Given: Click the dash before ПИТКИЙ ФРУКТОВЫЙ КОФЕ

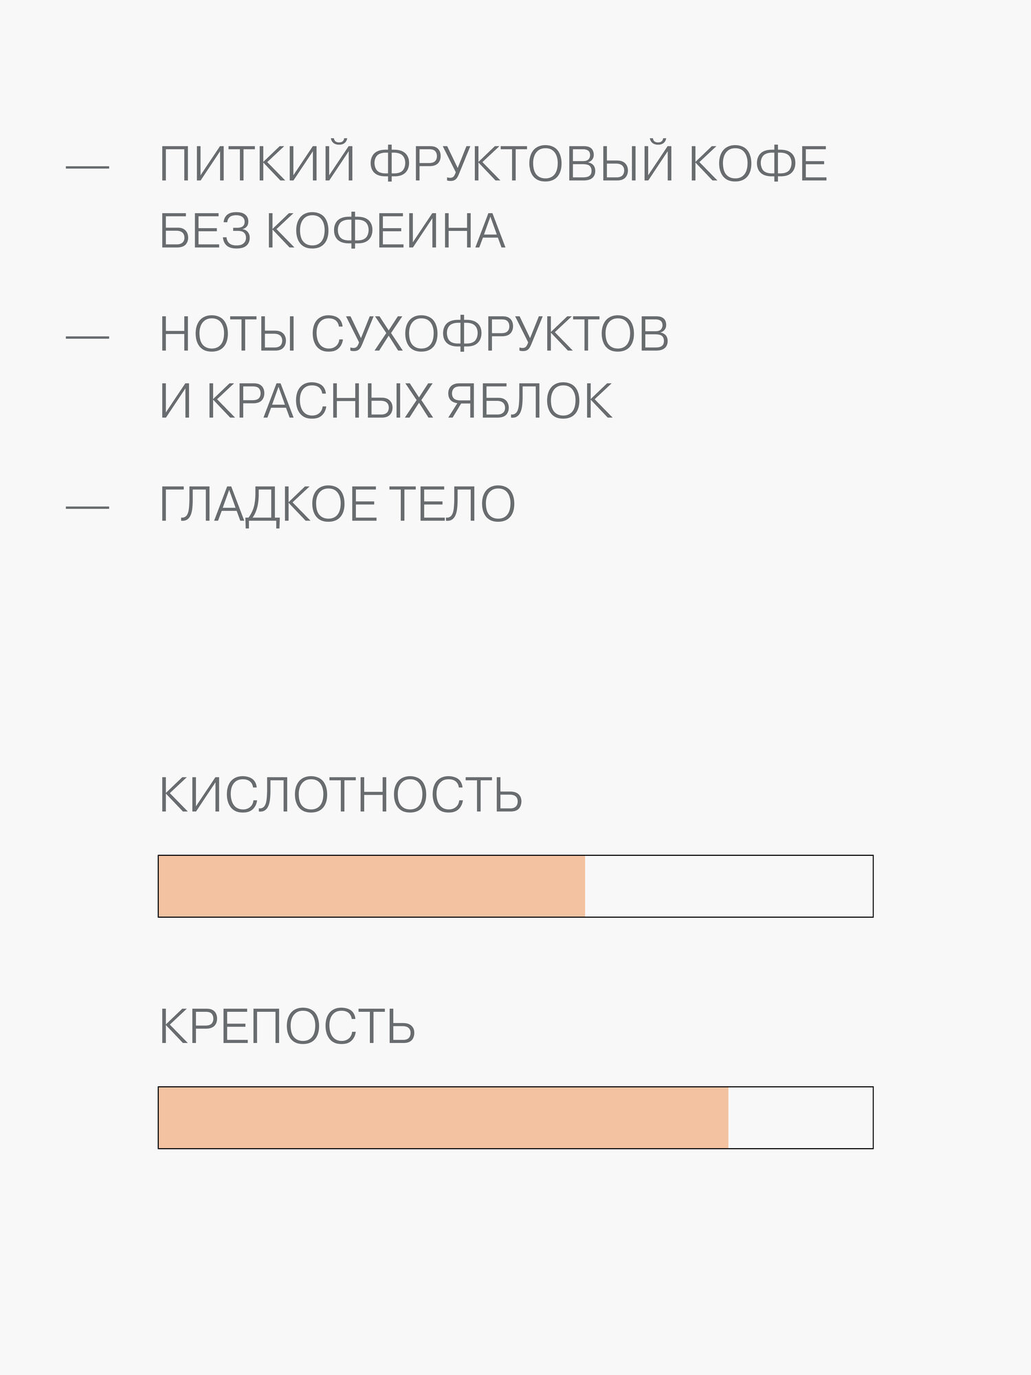Looking at the screenshot, I should [87, 167].
